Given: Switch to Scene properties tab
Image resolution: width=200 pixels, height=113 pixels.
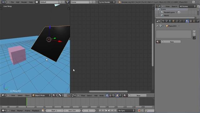Looking at the screenshot, I should coord(167,21).
